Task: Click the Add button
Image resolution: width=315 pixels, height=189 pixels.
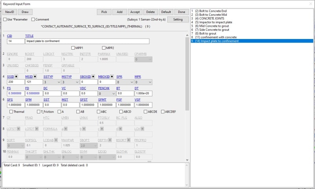Action: click(120, 12)
